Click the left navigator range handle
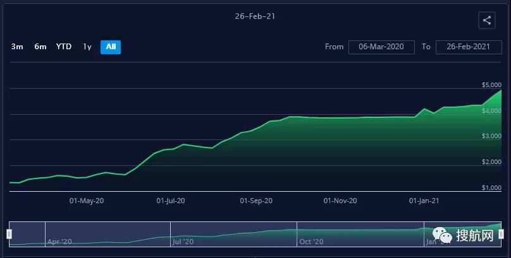The height and width of the screenshot is (258, 511). click(x=9, y=234)
